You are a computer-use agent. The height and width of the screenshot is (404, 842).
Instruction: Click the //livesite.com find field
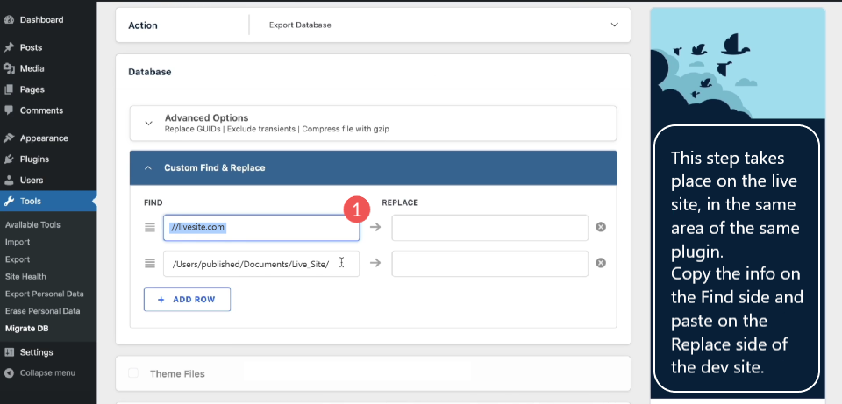(261, 228)
